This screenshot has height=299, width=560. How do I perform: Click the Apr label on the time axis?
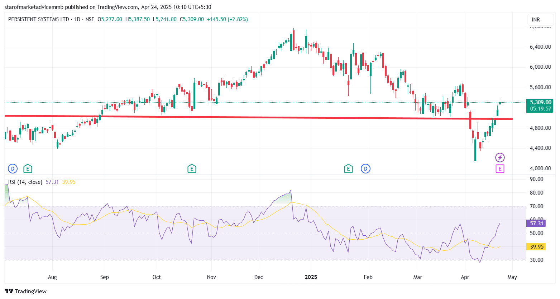465,277
